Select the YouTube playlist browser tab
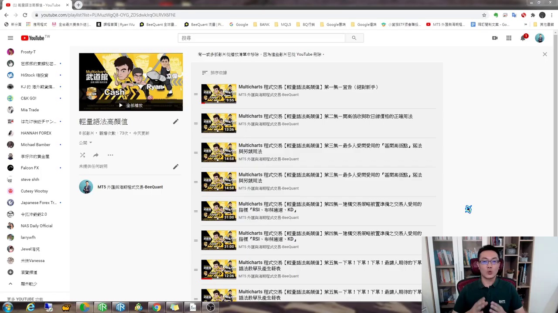The width and height of the screenshot is (558, 313). [x=37, y=5]
